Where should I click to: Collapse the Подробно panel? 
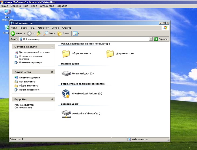(52, 99)
